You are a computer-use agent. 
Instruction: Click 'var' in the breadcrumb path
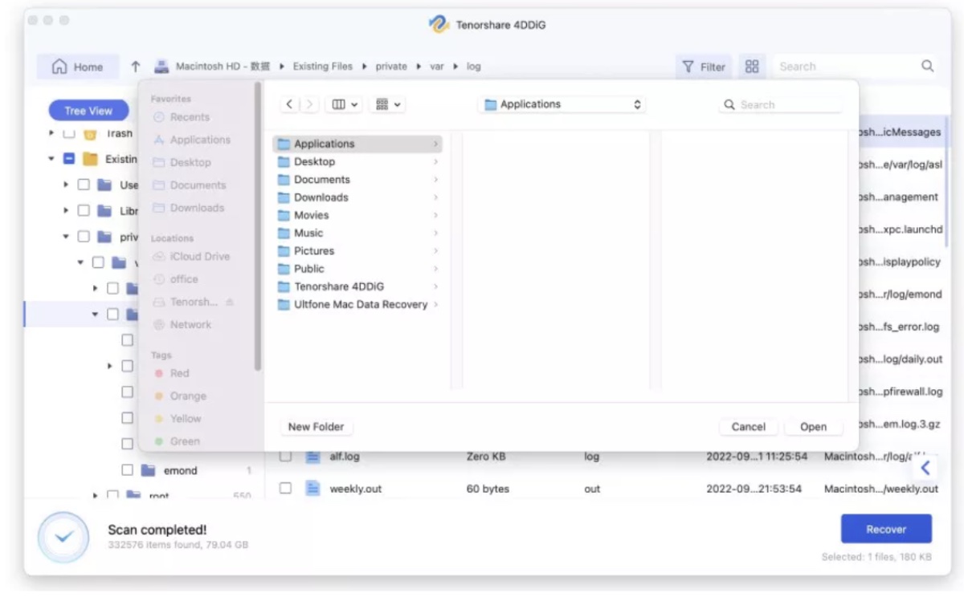(437, 67)
